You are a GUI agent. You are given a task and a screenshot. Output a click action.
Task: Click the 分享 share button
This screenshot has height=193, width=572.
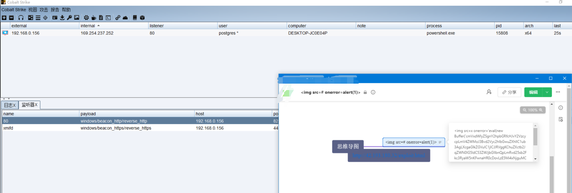509,92
